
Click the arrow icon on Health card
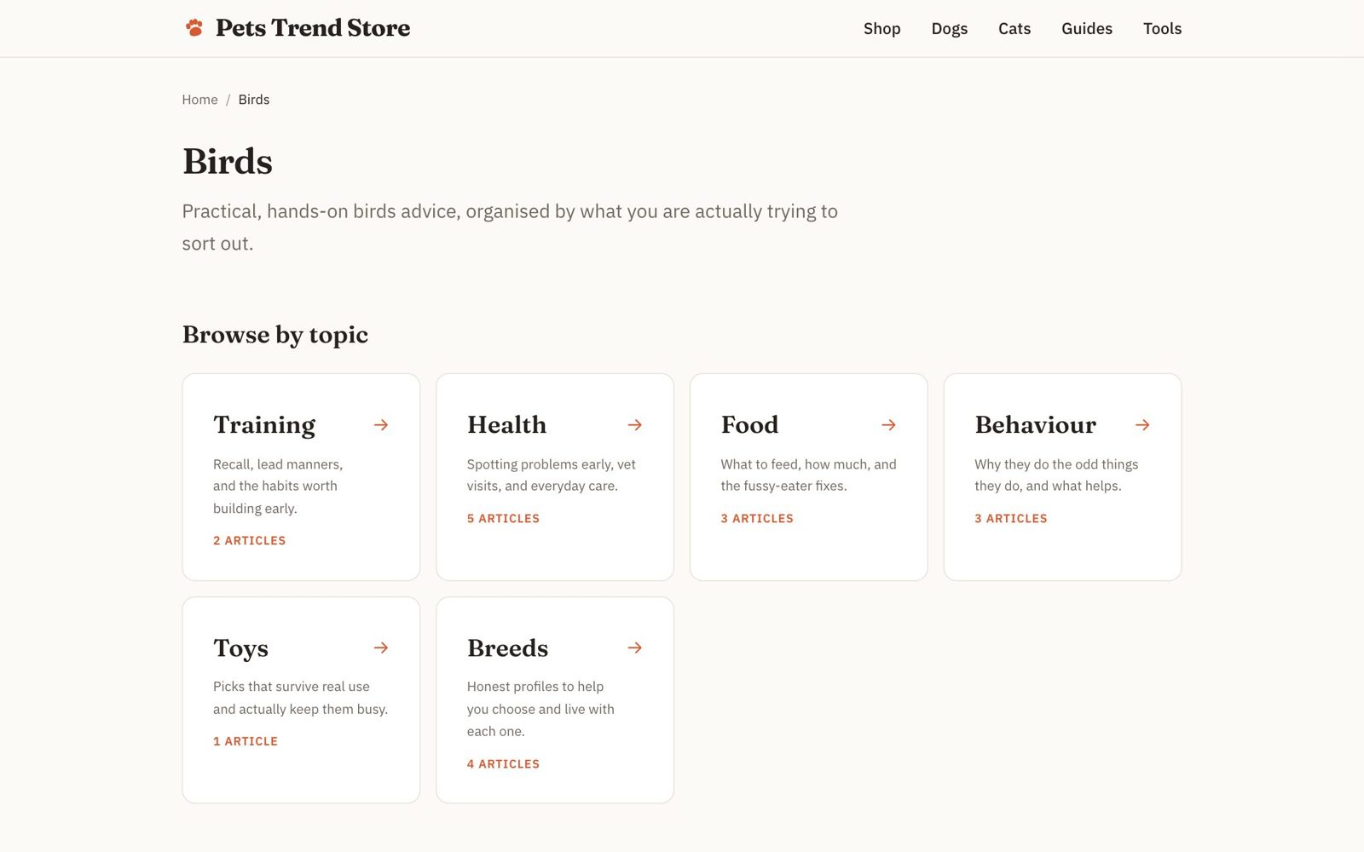635,424
